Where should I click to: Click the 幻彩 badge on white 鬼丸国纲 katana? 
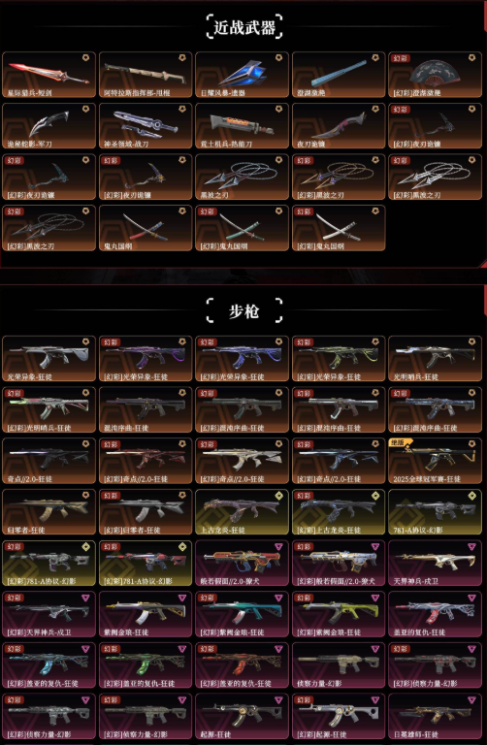[x=302, y=211]
